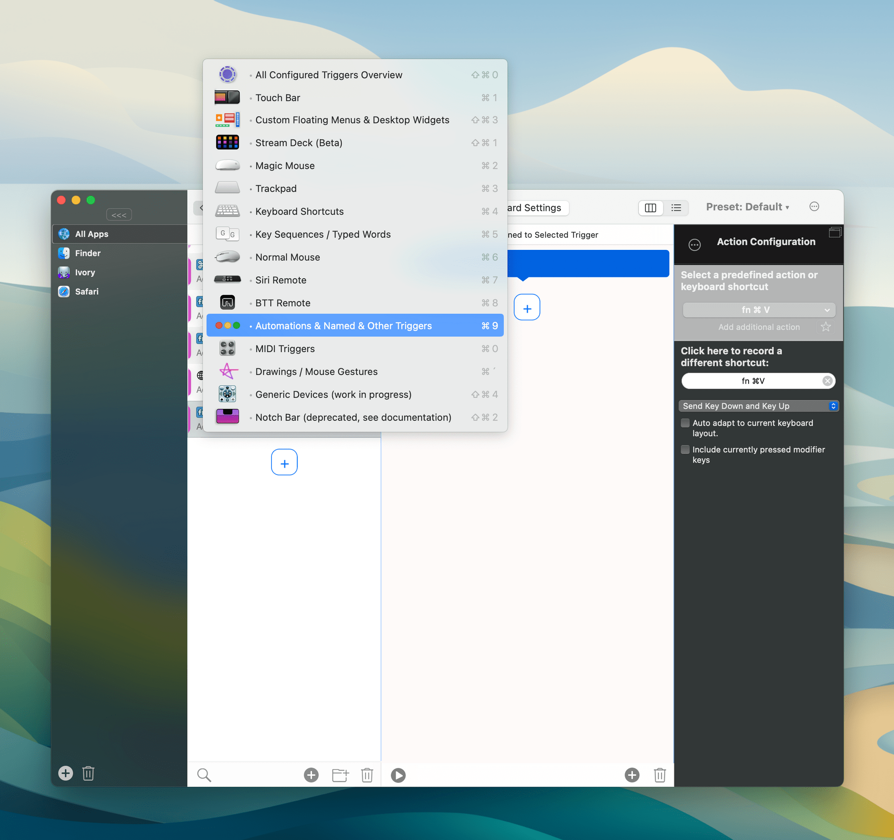The width and height of the screenshot is (894, 840).
Task: Select Safari in the app sidebar
Action: (x=120, y=291)
